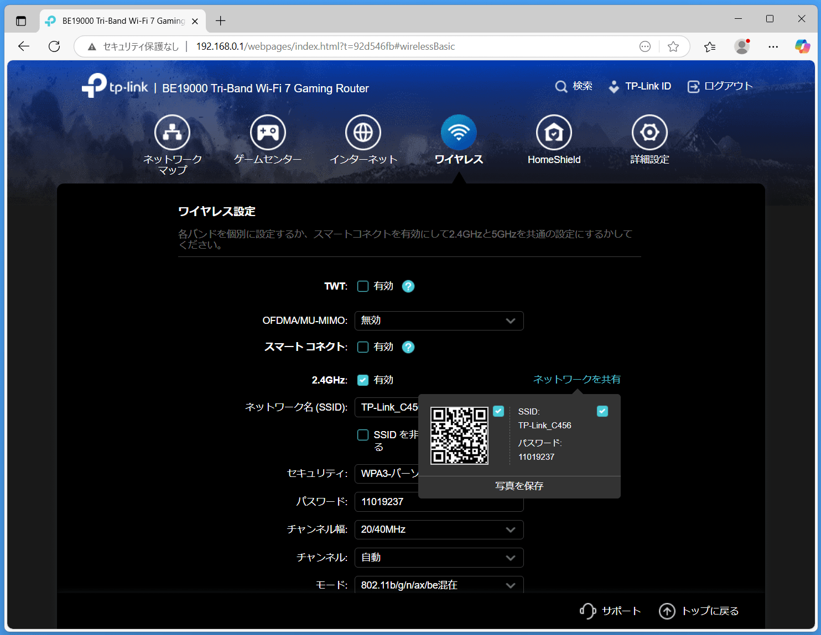Image resolution: width=821 pixels, height=635 pixels.
Task: Open the 詳細設定 gear icon
Action: pos(649,132)
